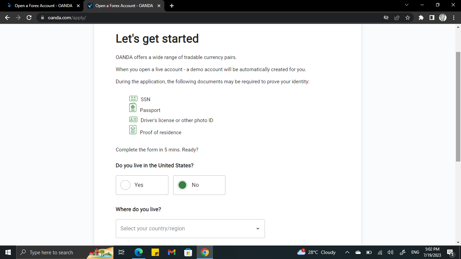
Task: Open the weather widget 28°C Cloudy
Action: click(x=317, y=252)
